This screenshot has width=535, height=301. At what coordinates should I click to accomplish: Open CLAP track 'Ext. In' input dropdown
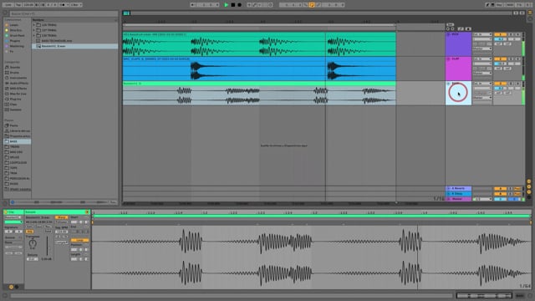click(482, 59)
